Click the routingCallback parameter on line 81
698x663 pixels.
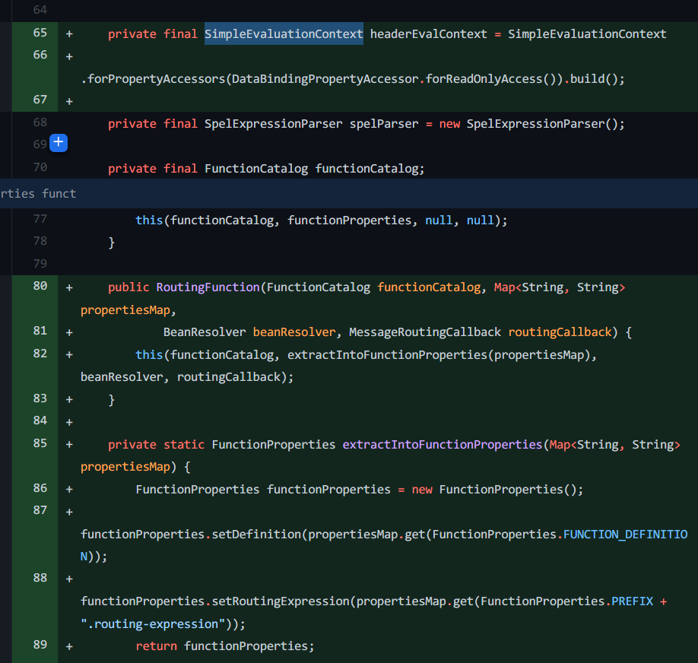tap(560, 332)
